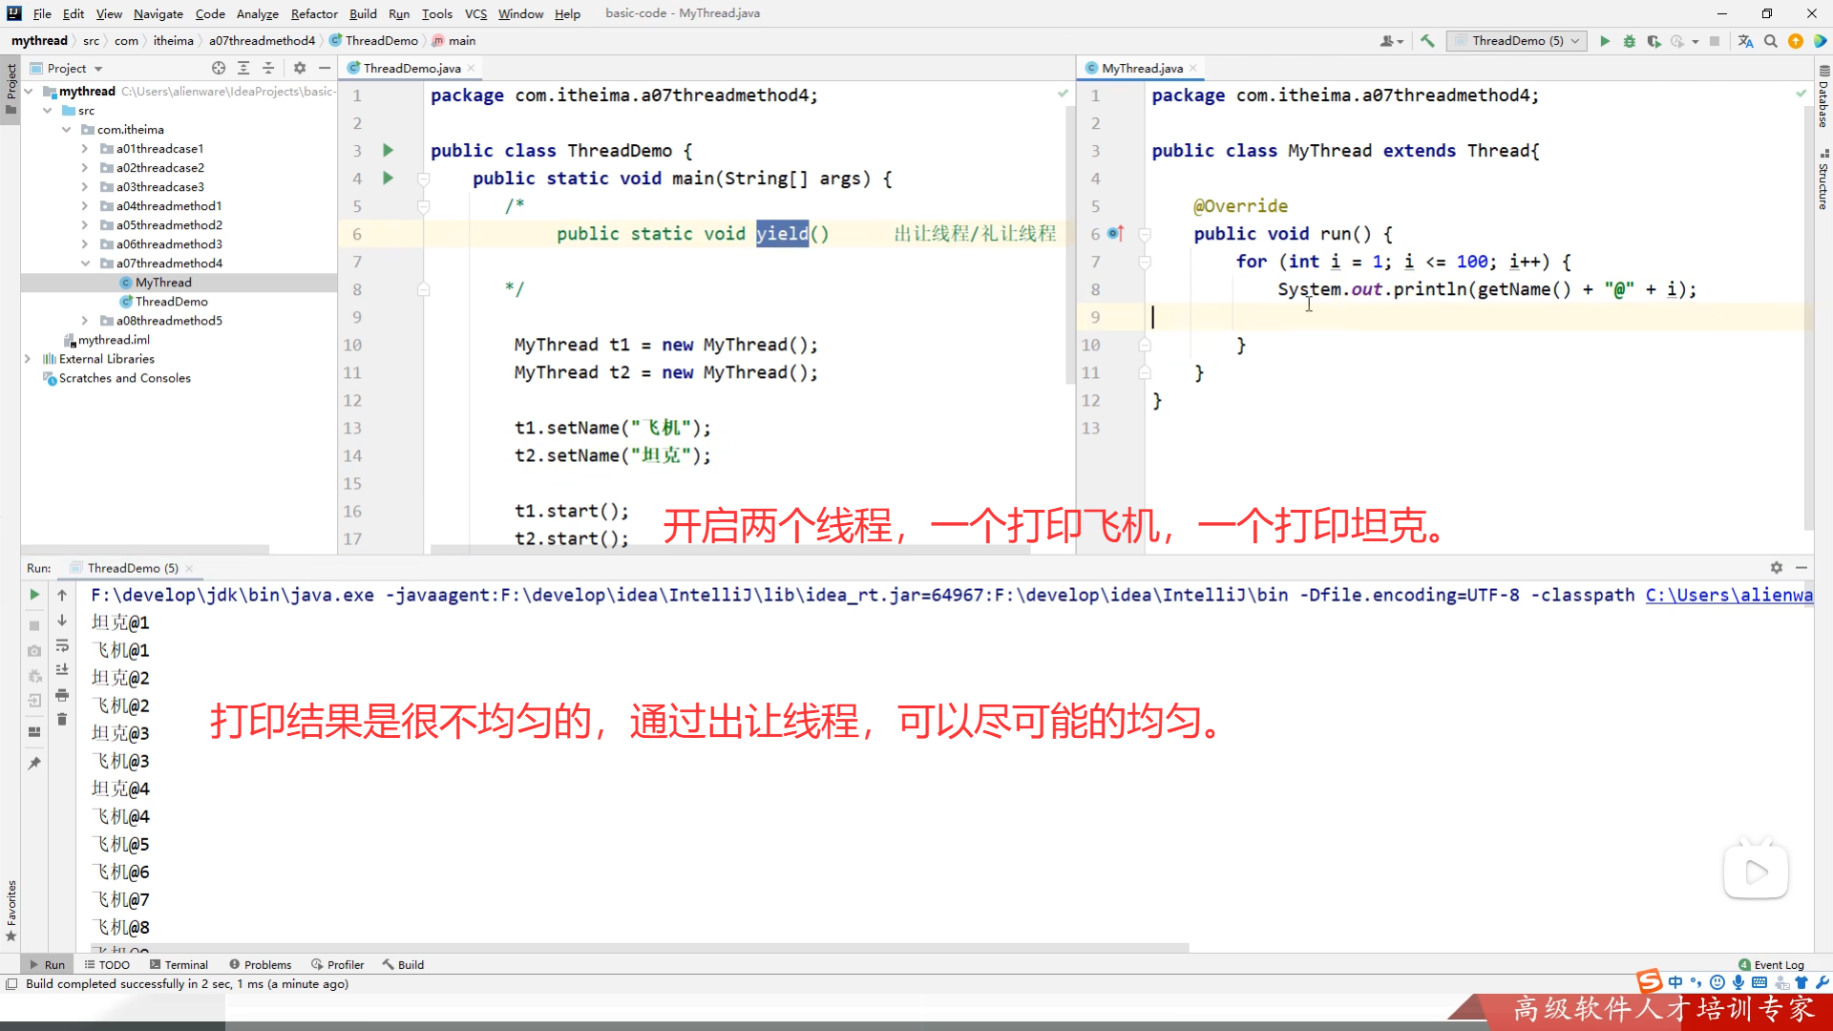This screenshot has height=1031, width=1833.
Task: Toggle soft-wrap in the Run console
Action: (x=62, y=645)
